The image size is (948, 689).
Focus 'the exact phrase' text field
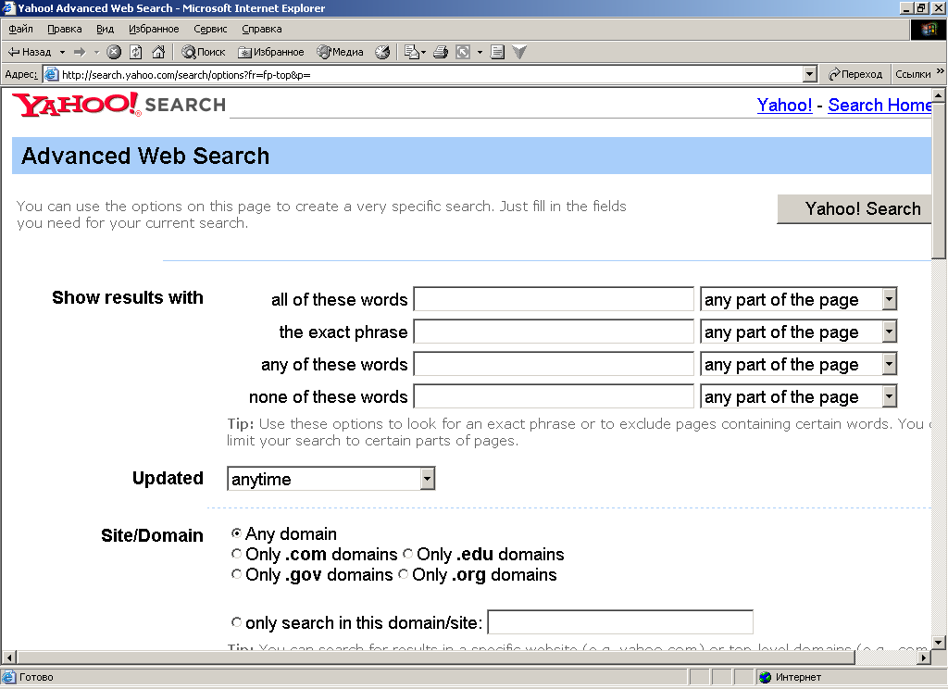tap(554, 332)
